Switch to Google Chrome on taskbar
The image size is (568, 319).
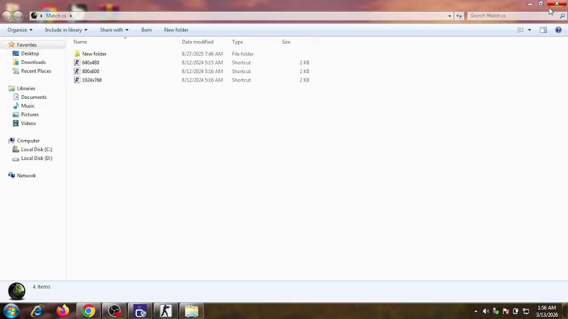point(88,311)
